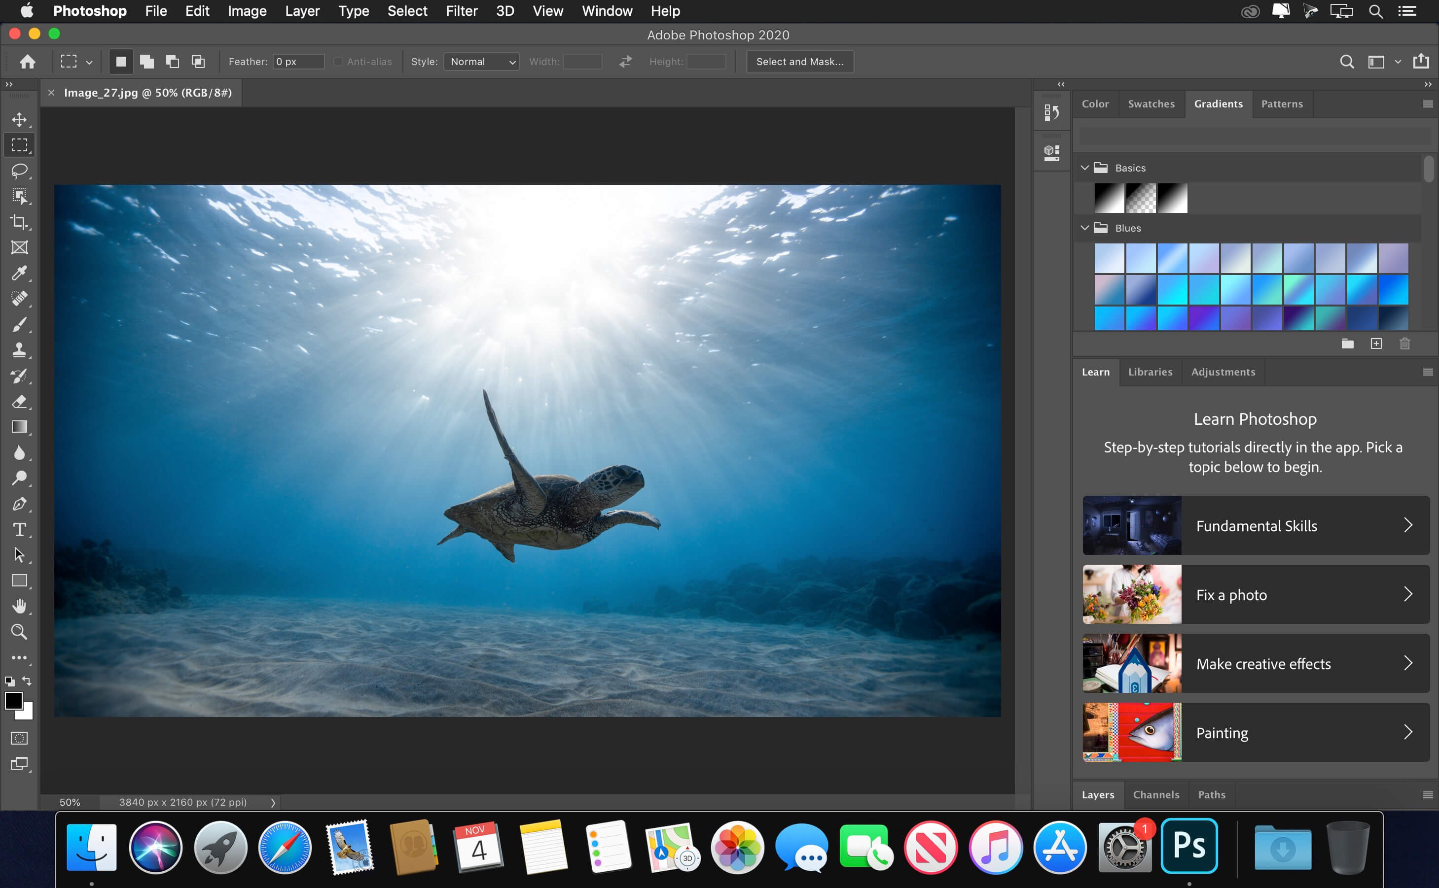Select the Move tool
Image resolution: width=1439 pixels, height=888 pixels.
(20, 119)
